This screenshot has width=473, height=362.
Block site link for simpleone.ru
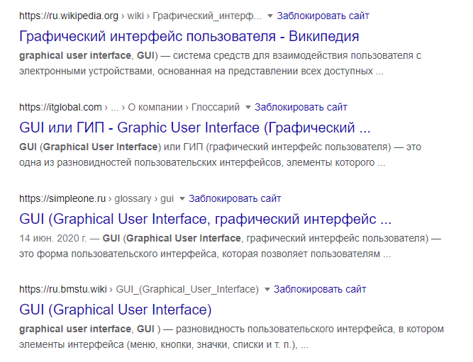click(x=235, y=198)
